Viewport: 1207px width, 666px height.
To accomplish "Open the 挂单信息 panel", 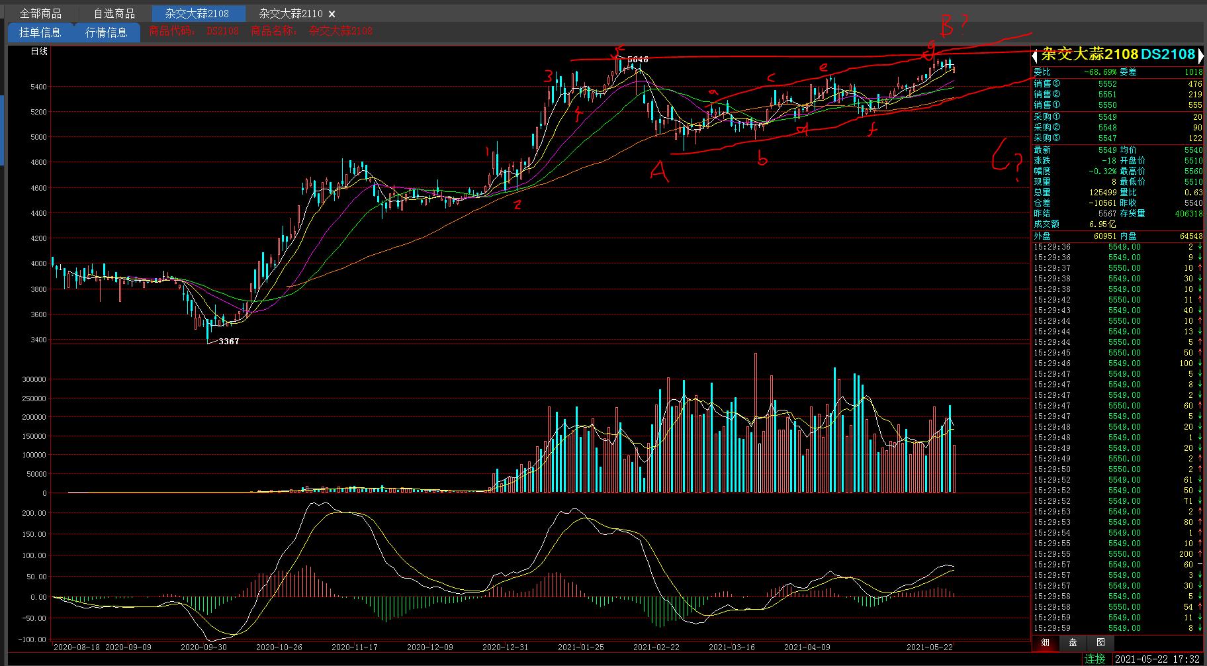I will [x=40, y=32].
